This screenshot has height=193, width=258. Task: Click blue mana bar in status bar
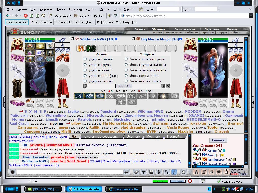click(178, 181)
